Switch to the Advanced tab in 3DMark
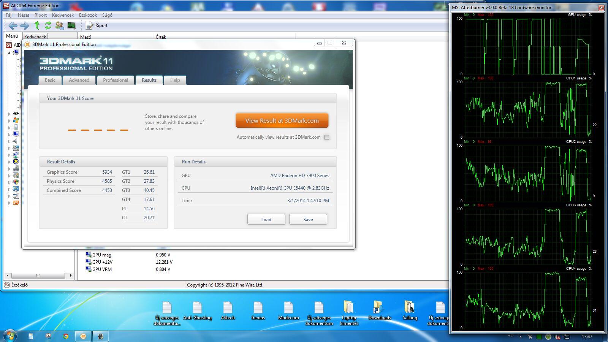This screenshot has height=342, width=608. [x=79, y=80]
